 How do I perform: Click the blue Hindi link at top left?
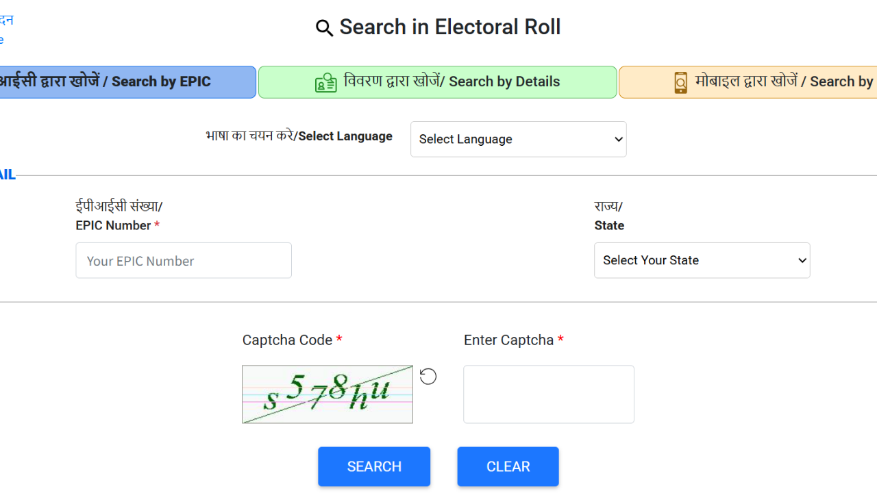pyautogui.click(x=6, y=21)
